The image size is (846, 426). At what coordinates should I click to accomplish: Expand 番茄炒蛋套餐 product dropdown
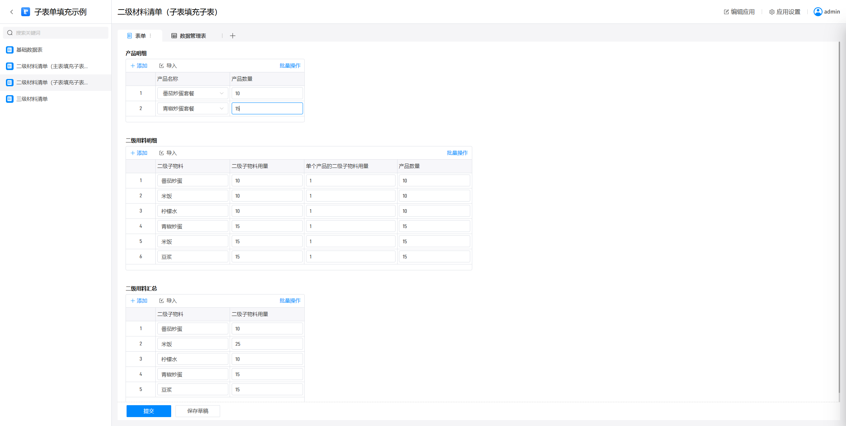point(221,93)
